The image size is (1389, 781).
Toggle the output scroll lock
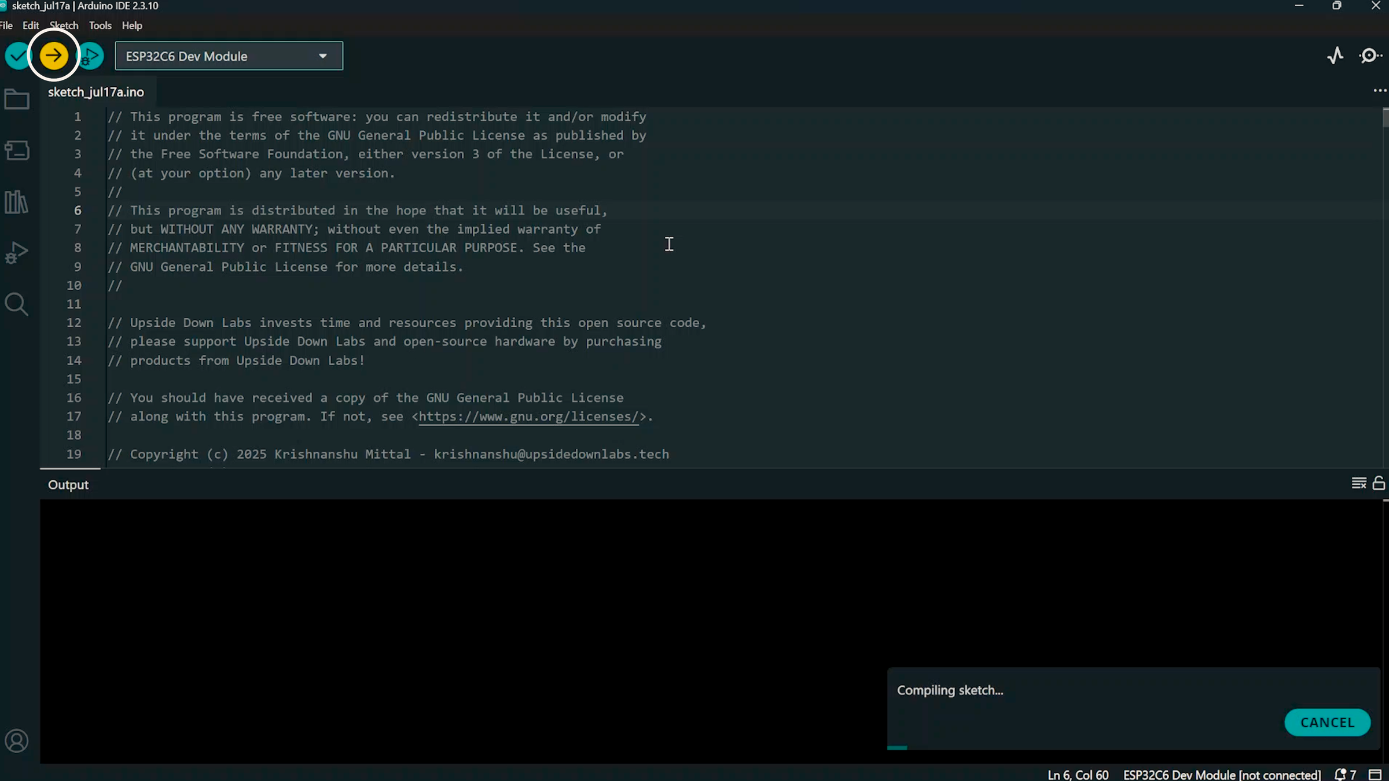coord(1379,483)
